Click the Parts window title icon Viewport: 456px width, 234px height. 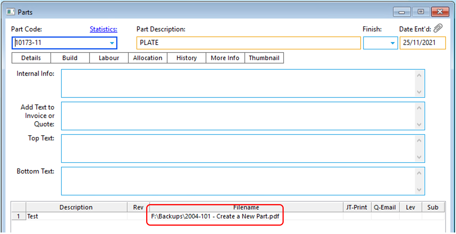pos(11,12)
